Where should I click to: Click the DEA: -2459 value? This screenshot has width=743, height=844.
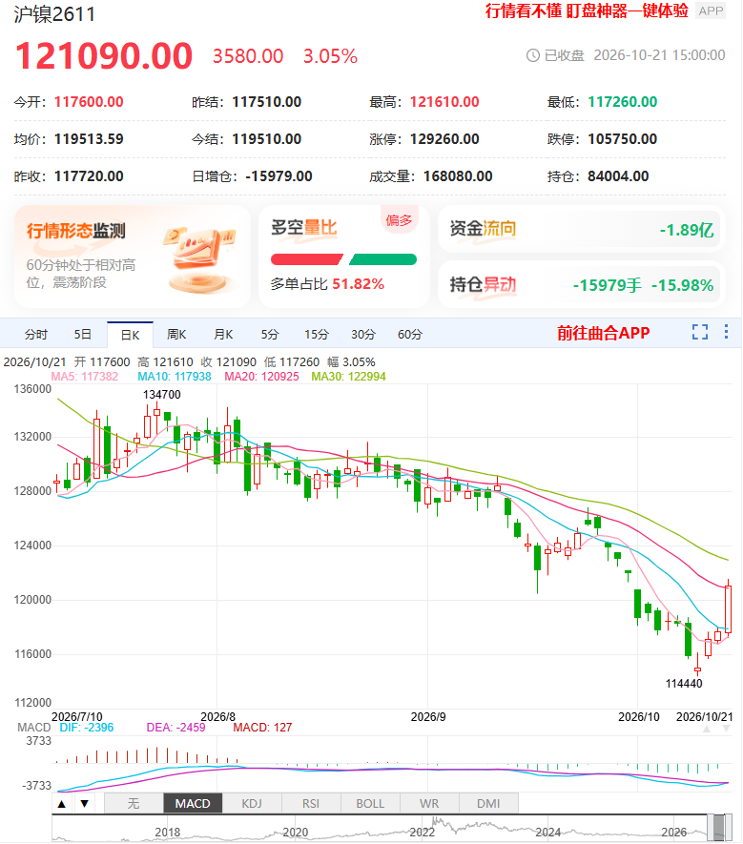coord(176,728)
